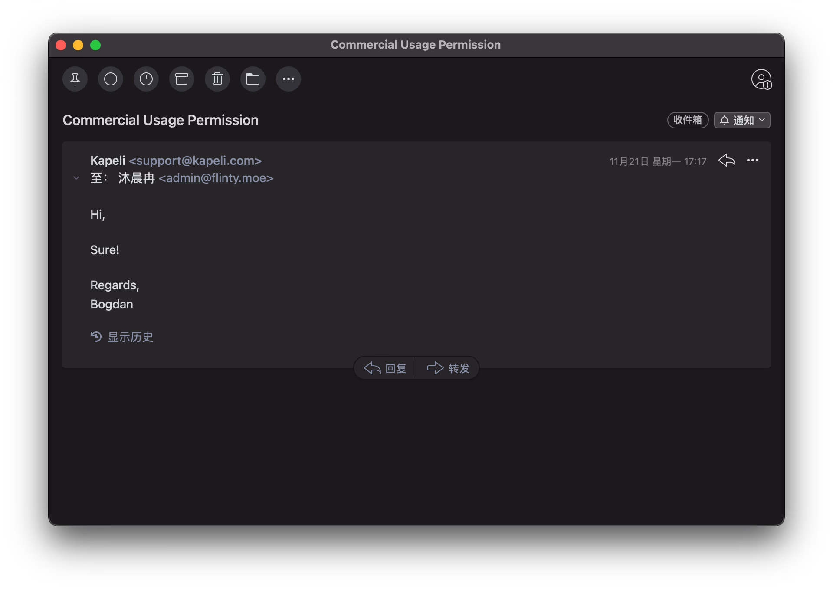This screenshot has width=833, height=590.
Task: Click the 收件箱 inbox tag
Action: click(688, 120)
